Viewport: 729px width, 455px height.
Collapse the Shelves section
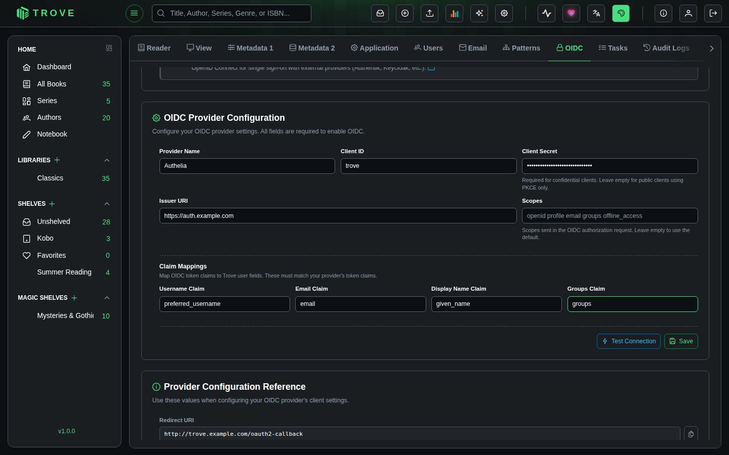point(107,204)
